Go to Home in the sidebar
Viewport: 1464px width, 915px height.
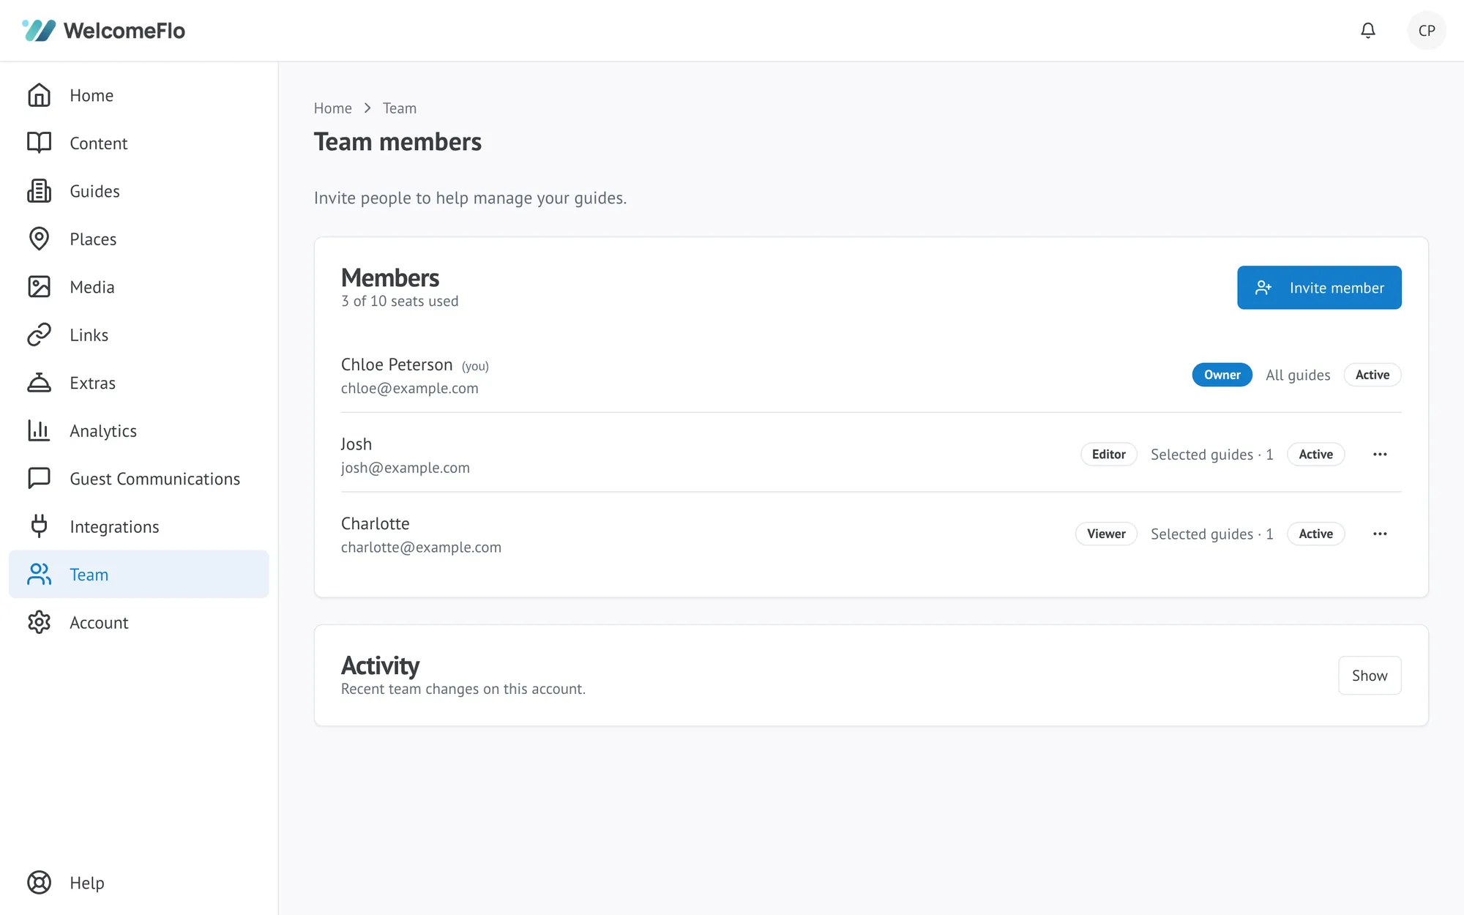click(x=138, y=95)
